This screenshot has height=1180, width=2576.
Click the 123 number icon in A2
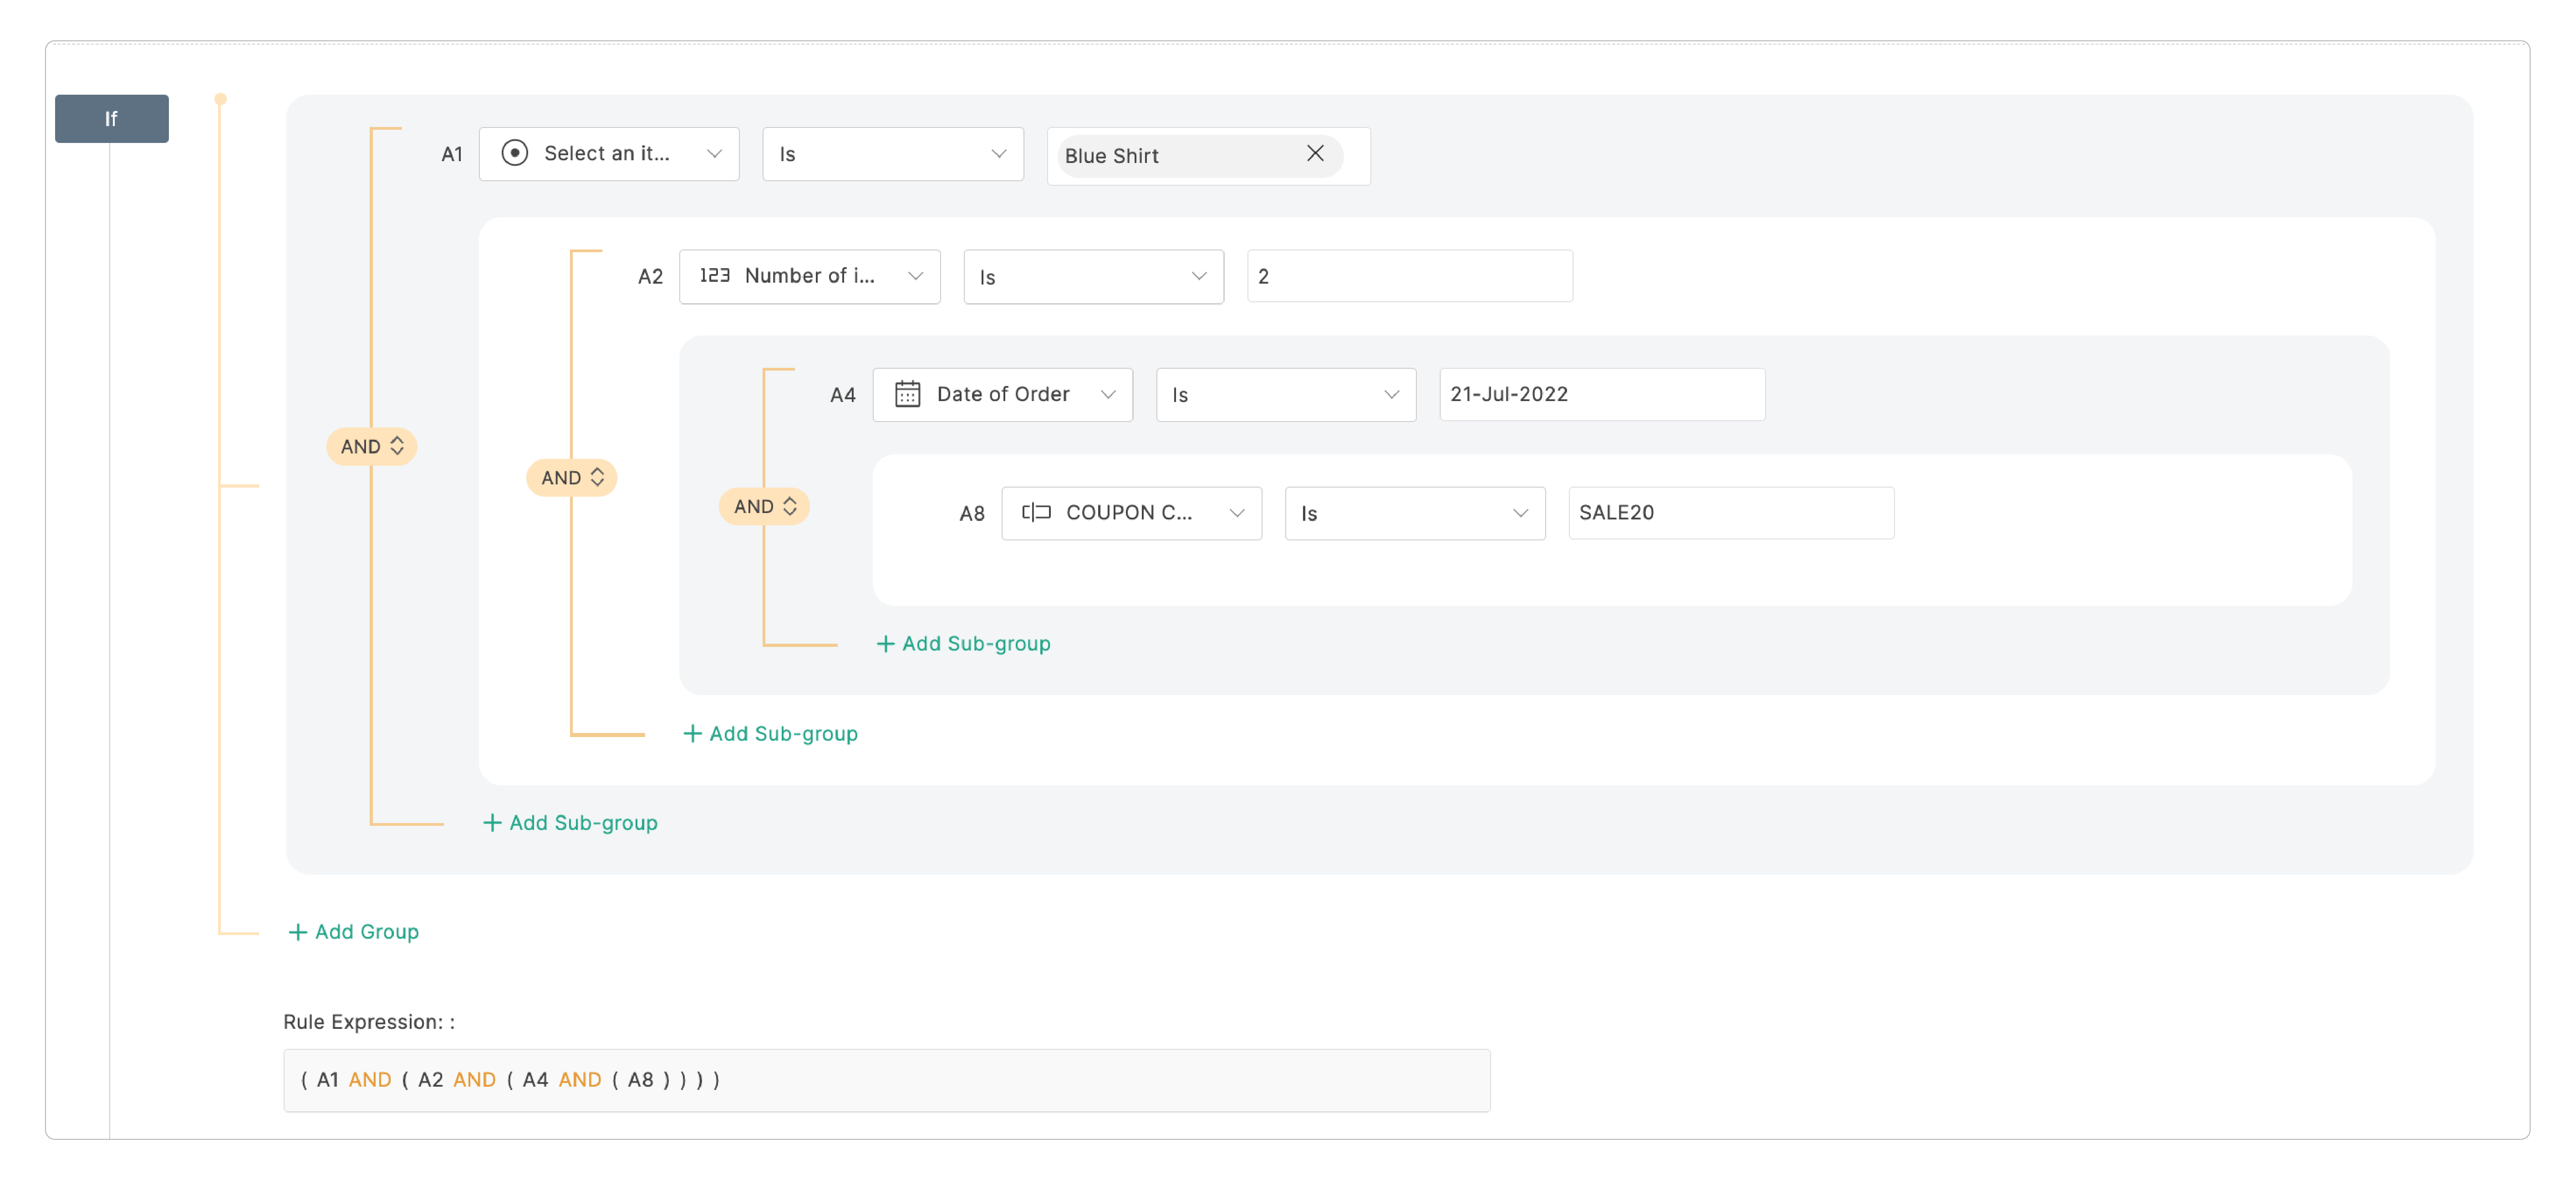tap(714, 275)
